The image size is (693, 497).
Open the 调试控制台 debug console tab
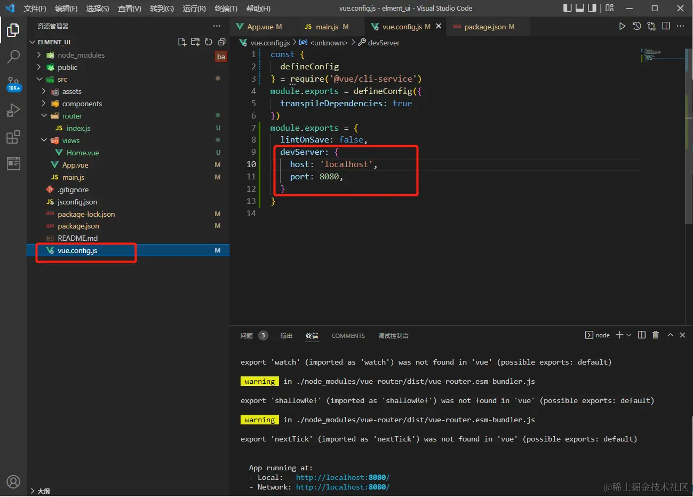[393, 336]
